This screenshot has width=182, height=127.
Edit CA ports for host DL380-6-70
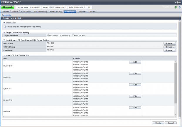135,96
